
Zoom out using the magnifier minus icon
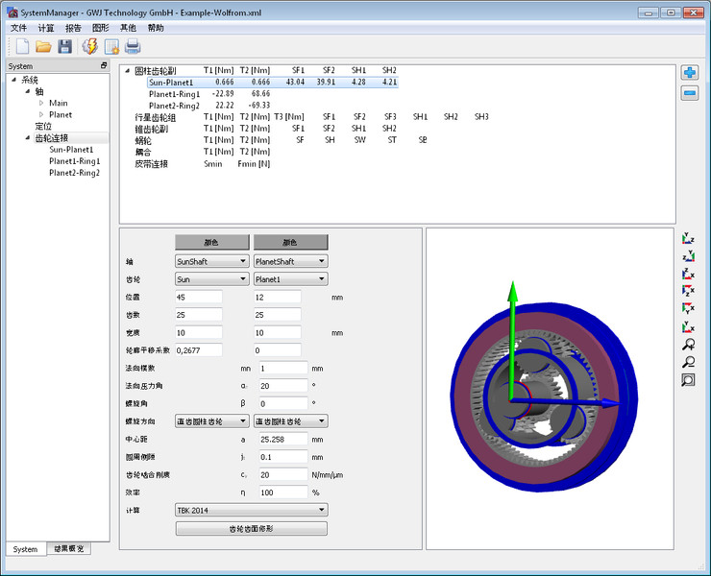pyautogui.click(x=688, y=362)
